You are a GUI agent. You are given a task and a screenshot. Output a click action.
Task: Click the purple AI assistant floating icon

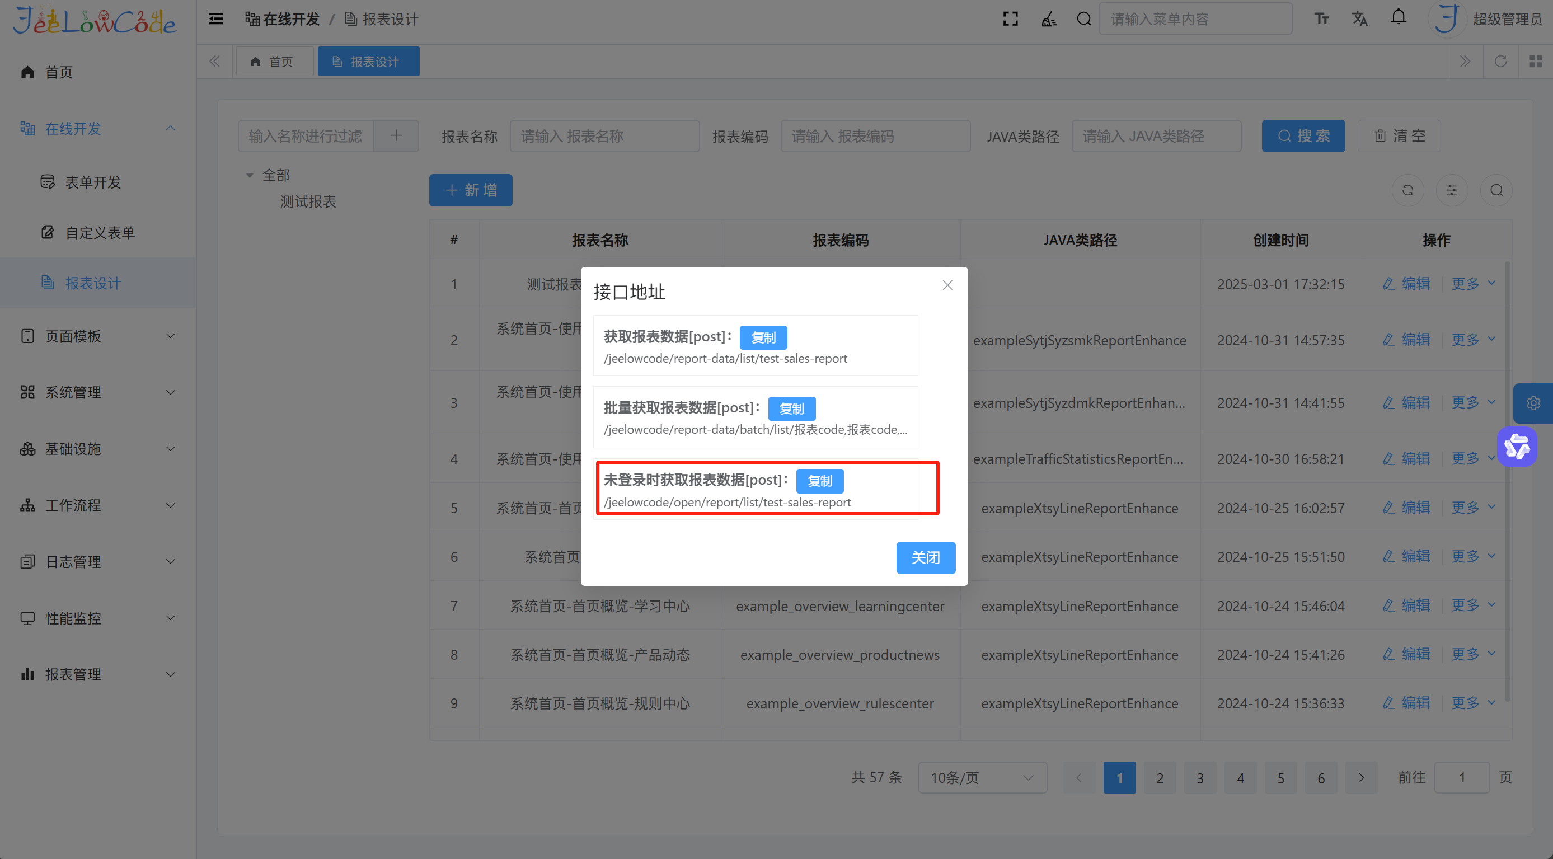click(x=1517, y=447)
